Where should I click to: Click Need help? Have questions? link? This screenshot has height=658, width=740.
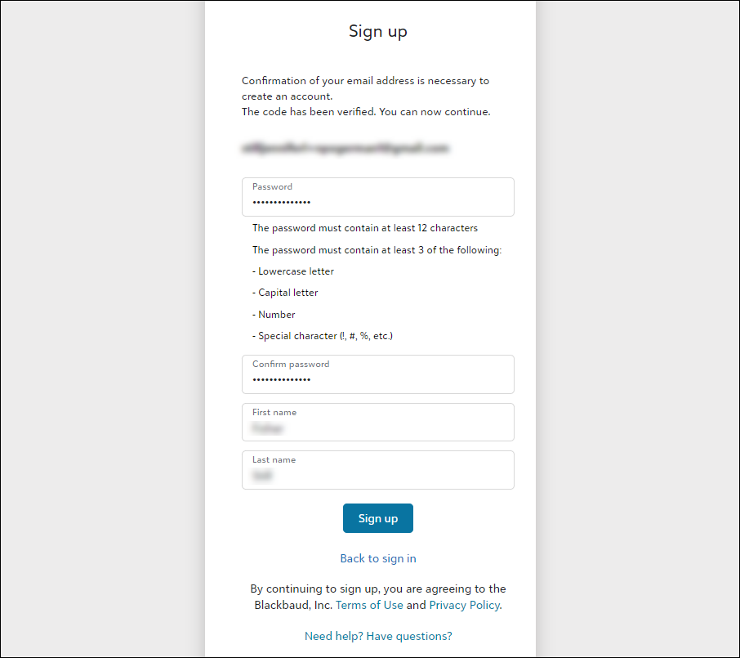(x=378, y=635)
